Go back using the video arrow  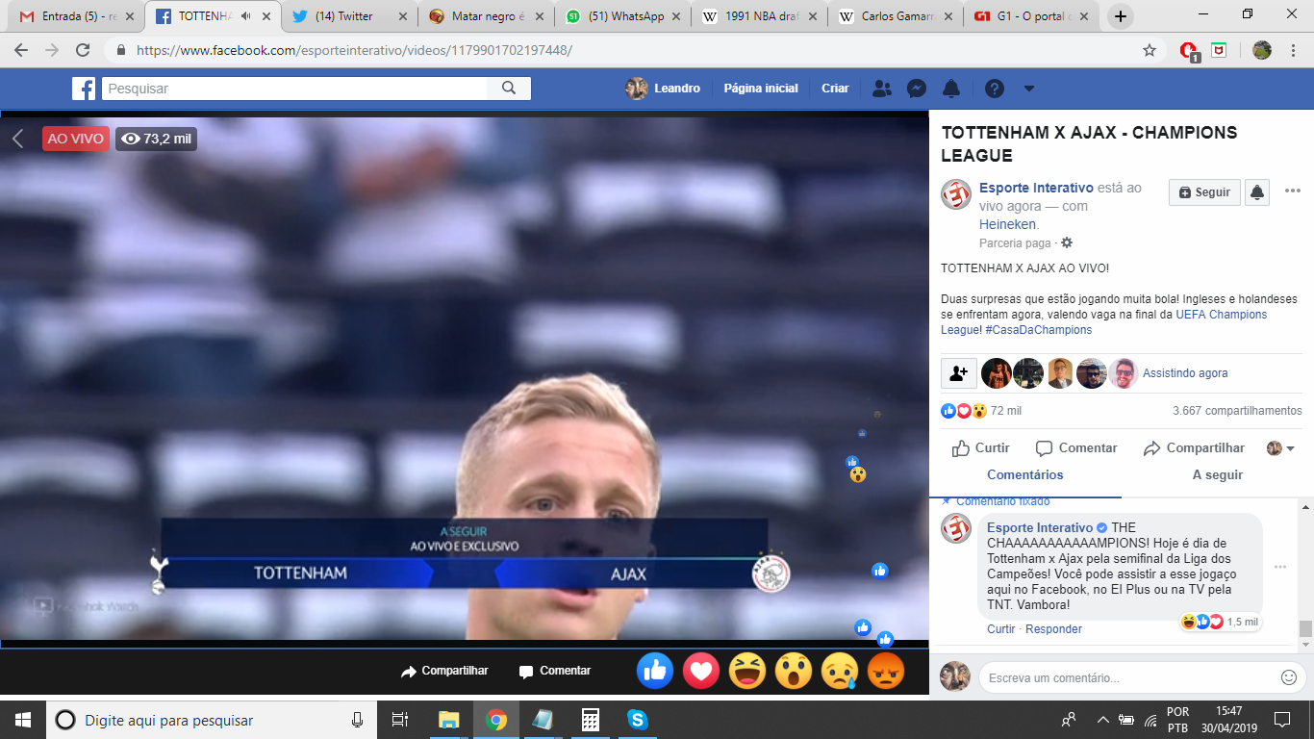[x=17, y=139]
